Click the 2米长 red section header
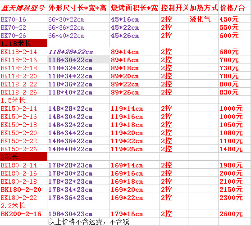The width and height of the screenshot is (251, 226). (23, 157)
